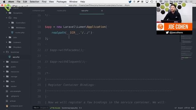Open routes.php in the tree view
Screen dimensions: 196x110
(20, 33)
